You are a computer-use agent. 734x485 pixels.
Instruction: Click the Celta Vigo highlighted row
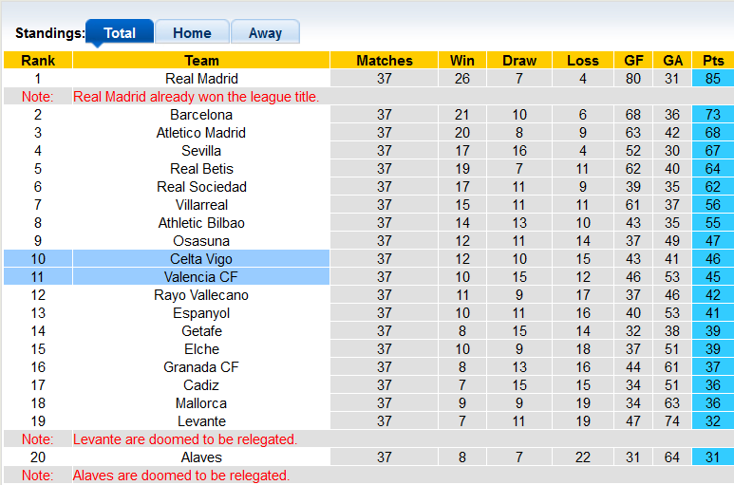click(201, 259)
